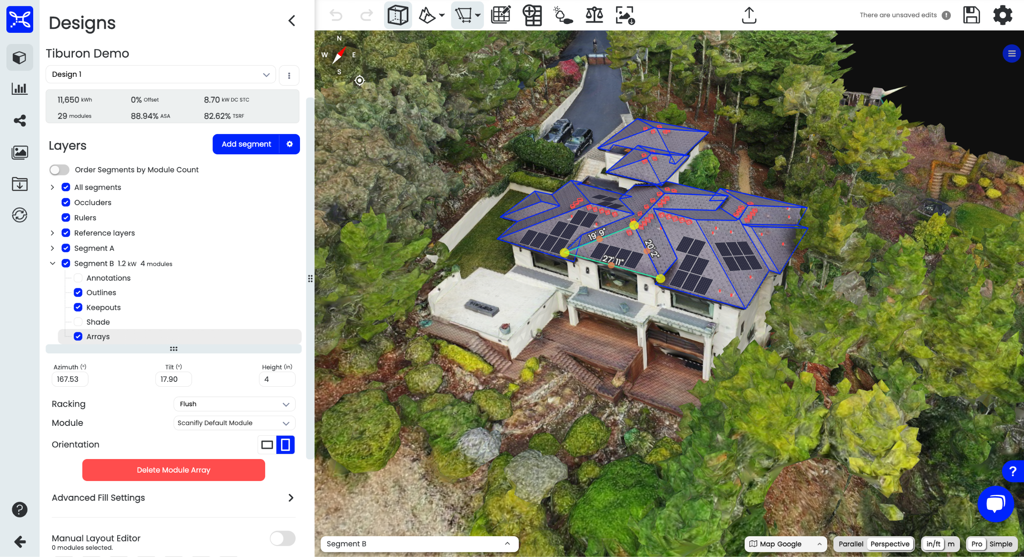This screenshot has width=1024, height=557.
Task: Expand the Segment A tree item
Action: pos(52,248)
